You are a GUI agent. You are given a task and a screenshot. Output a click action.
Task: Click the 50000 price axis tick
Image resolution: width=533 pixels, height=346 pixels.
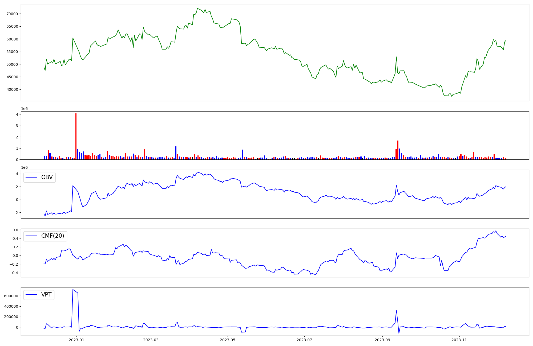click(x=12, y=64)
